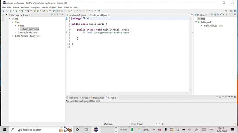Screen dimensions: 238x133
Task: Open the Outline view menu (three dots)
Action: tap(229, 14)
